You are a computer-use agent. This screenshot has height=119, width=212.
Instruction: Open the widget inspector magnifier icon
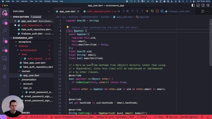click(162, 11)
